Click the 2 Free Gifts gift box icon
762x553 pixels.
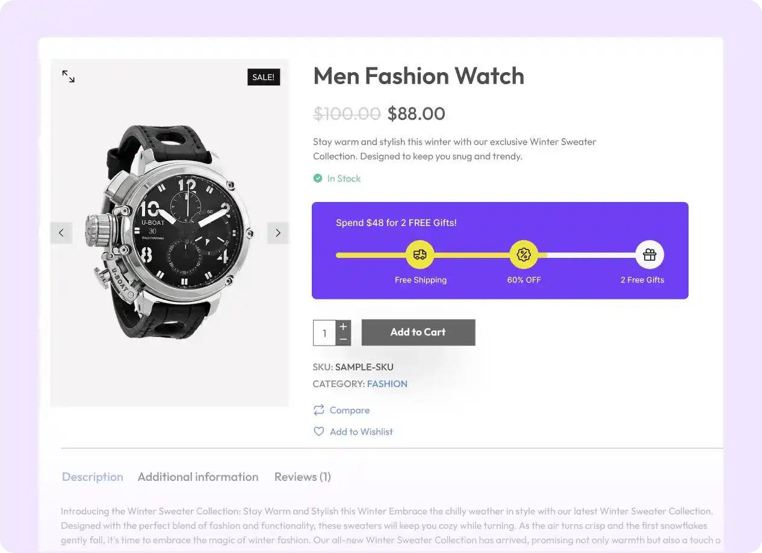649,254
